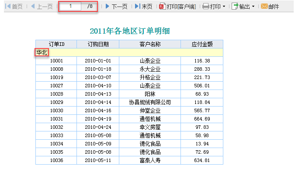Click date 2010-03-07 cell
Screen dimensions: 302x169
point(98,77)
